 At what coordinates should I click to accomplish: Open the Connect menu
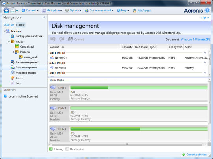[30, 11]
